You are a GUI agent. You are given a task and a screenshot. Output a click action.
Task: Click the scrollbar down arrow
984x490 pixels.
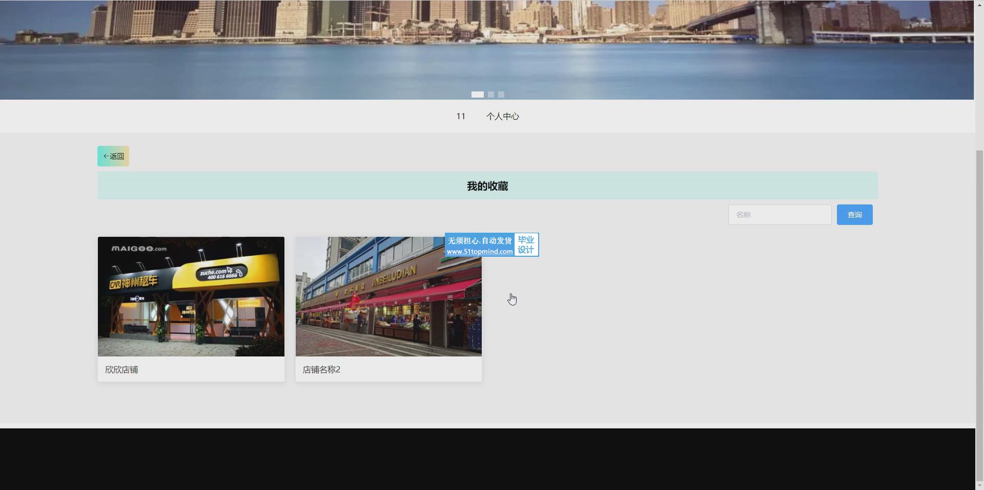click(x=979, y=485)
